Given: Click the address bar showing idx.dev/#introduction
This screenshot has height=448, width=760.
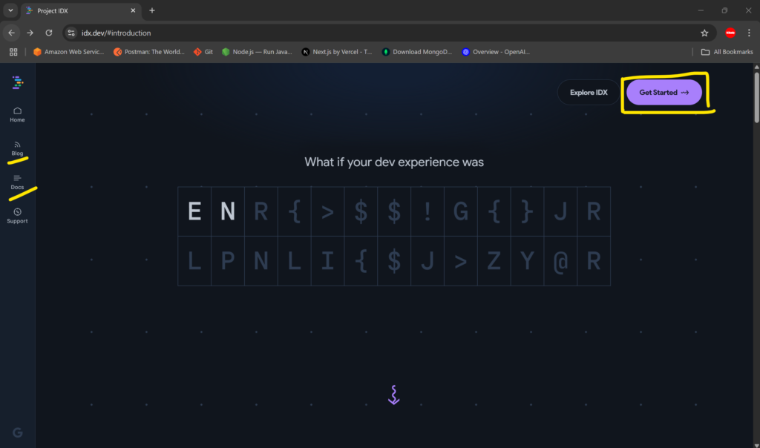Looking at the screenshot, I should click(387, 33).
